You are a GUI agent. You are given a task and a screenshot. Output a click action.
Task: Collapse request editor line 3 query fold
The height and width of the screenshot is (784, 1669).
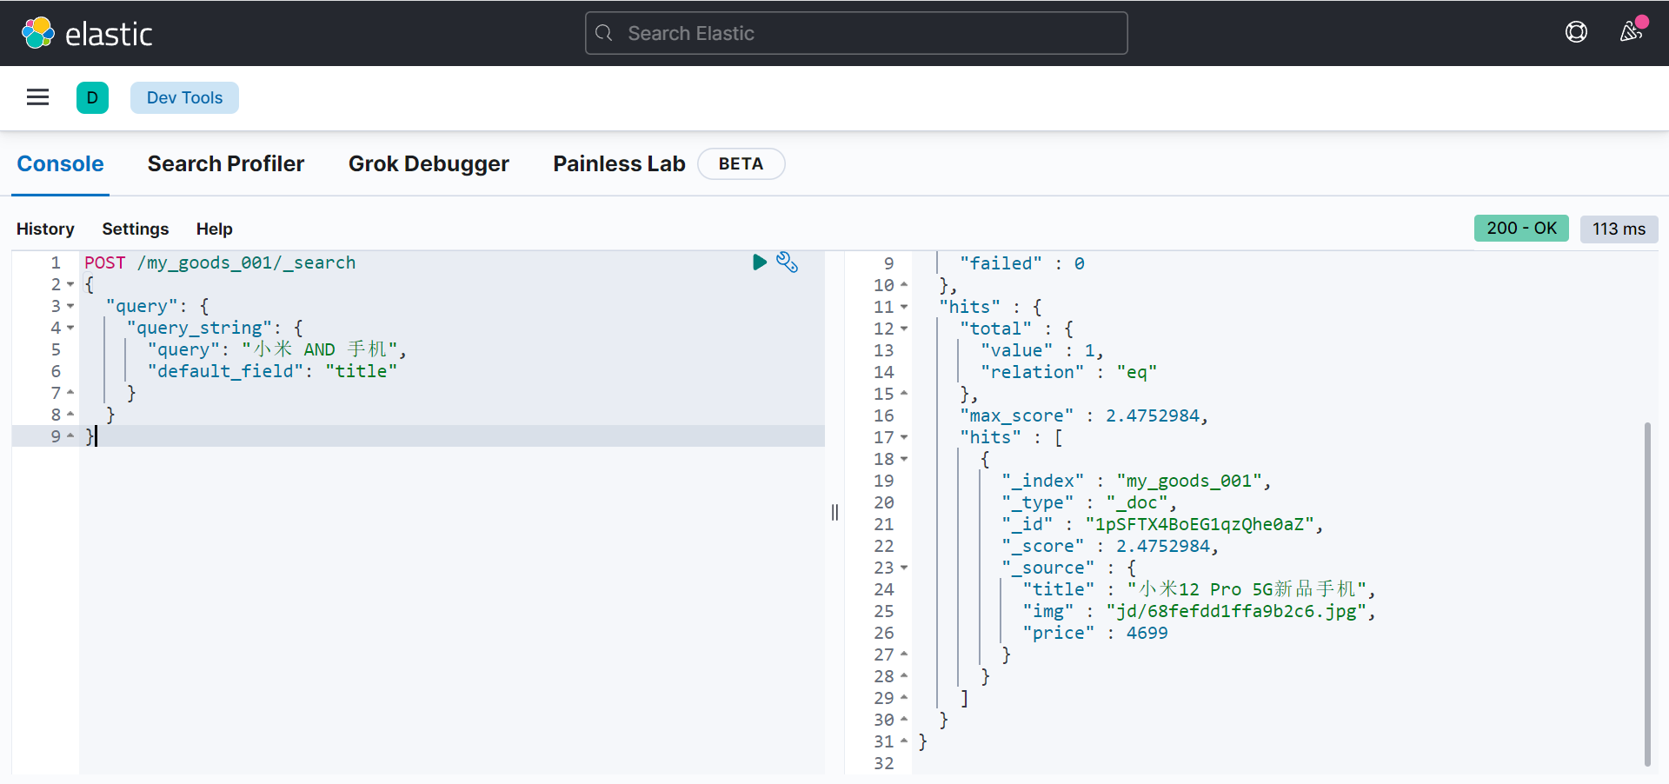click(x=70, y=306)
